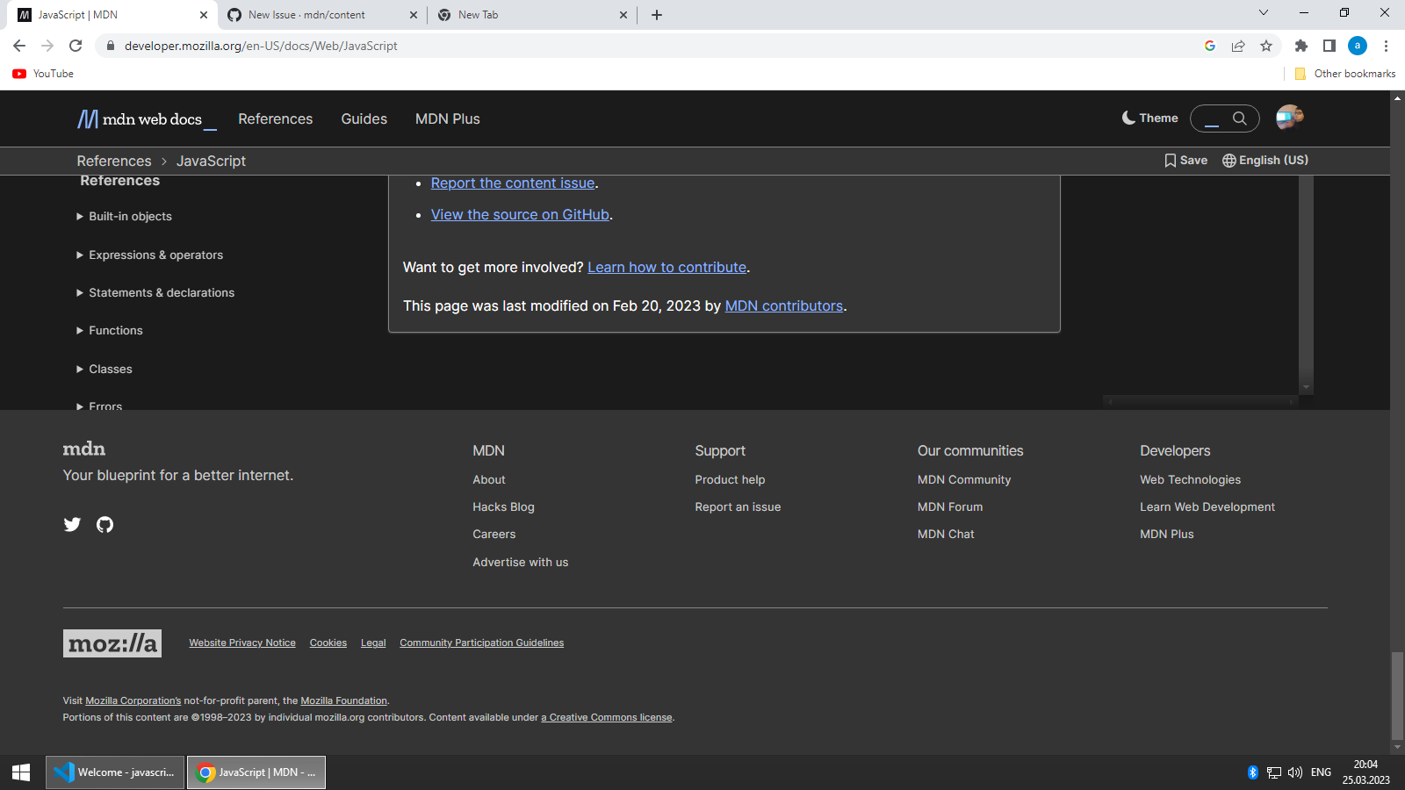This screenshot has width=1405, height=790.
Task: Toggle the dark Theme switch
Action: [x=1149, y=118]
